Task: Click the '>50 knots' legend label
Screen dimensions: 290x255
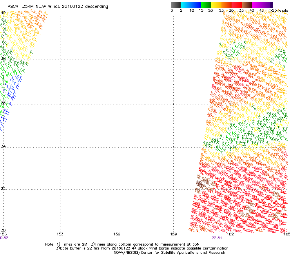Action: pos(279,11)
